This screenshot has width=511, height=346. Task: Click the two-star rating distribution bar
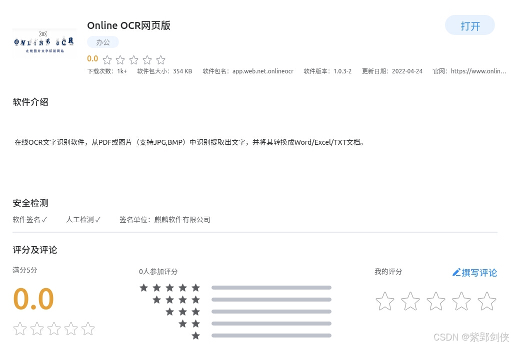271,324
